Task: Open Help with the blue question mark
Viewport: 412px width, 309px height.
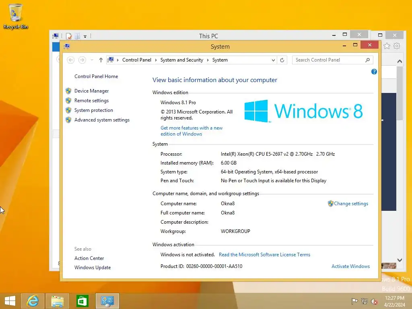Action: [374, 72]
